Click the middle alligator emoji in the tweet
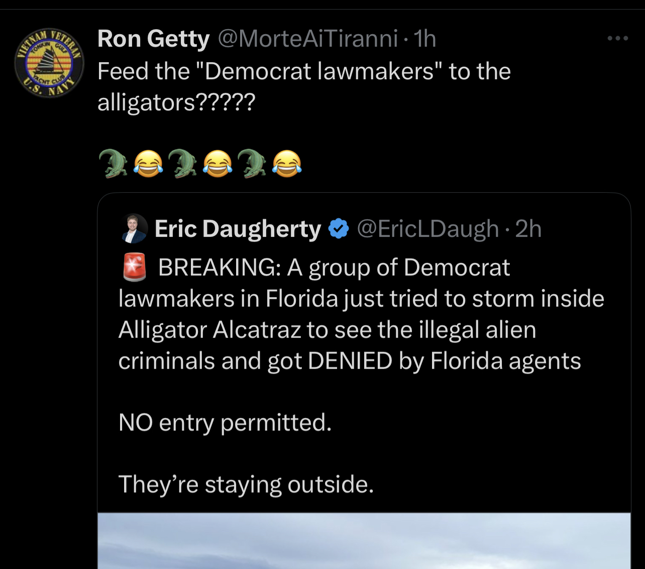The width and height of the screenshot is (645, 569). [x=182, y=164]
